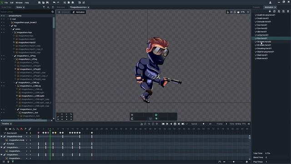Click the rotate icon in viewport transform bar
Image resolution: width=291 pixels, height=164 pixels.
click(x=132, y=118)
